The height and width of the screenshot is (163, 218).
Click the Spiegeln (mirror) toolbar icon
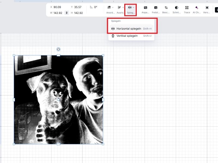point(130,7)
